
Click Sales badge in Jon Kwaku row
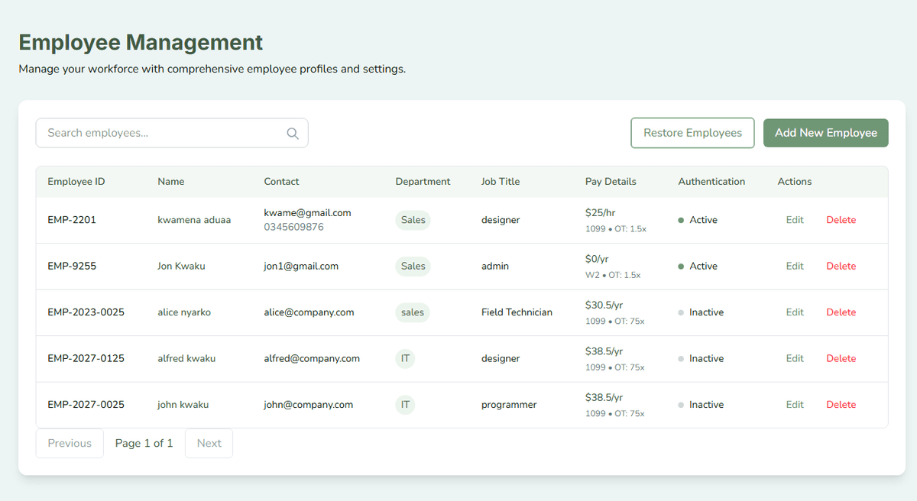click(413, 267)
